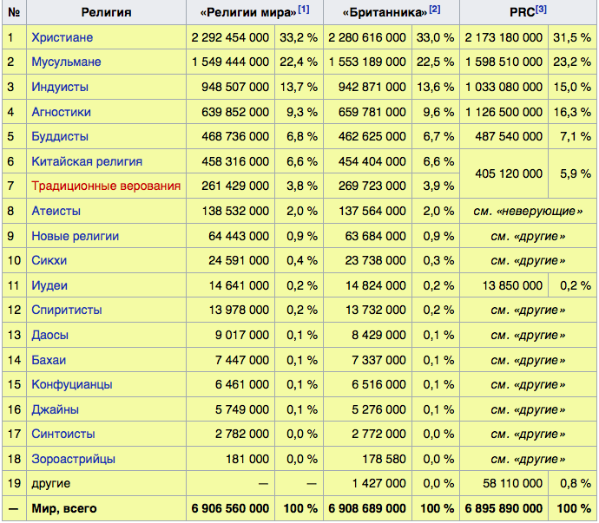Follow the Агностики link

click(x=61, y=113)
